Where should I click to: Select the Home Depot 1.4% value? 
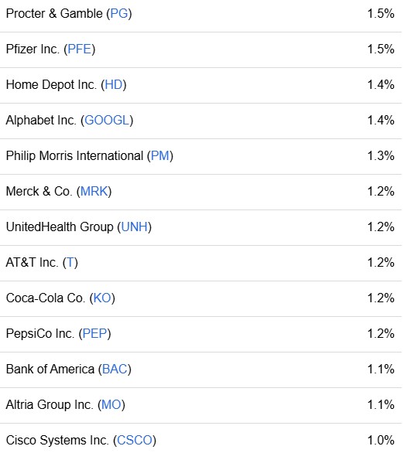(x=381, y=85)
